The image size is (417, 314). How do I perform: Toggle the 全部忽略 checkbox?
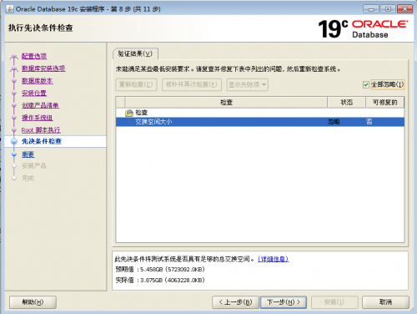(x=366, y=84)
